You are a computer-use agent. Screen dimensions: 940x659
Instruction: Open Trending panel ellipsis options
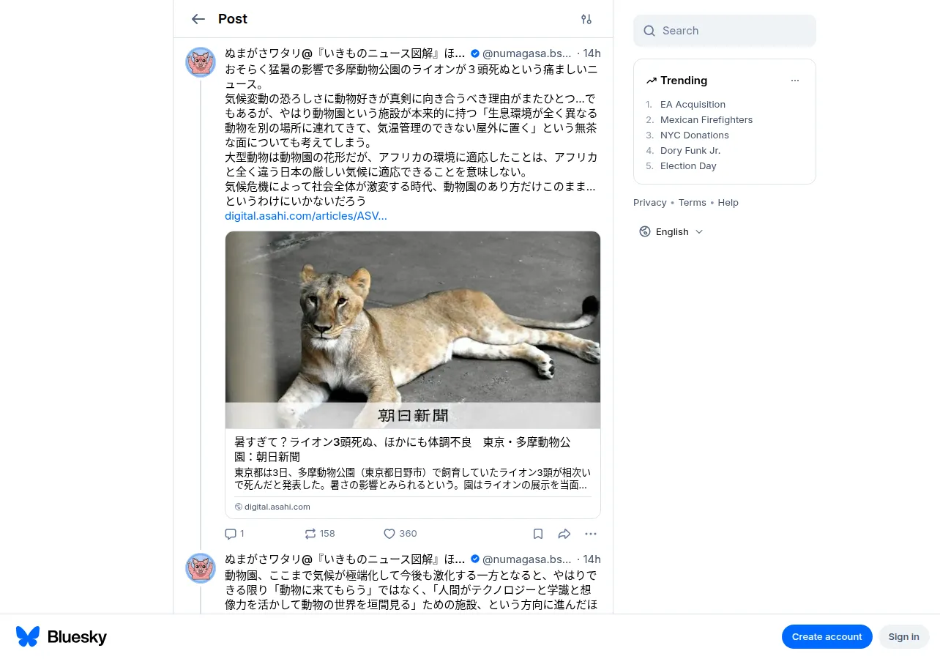[795, 81]
